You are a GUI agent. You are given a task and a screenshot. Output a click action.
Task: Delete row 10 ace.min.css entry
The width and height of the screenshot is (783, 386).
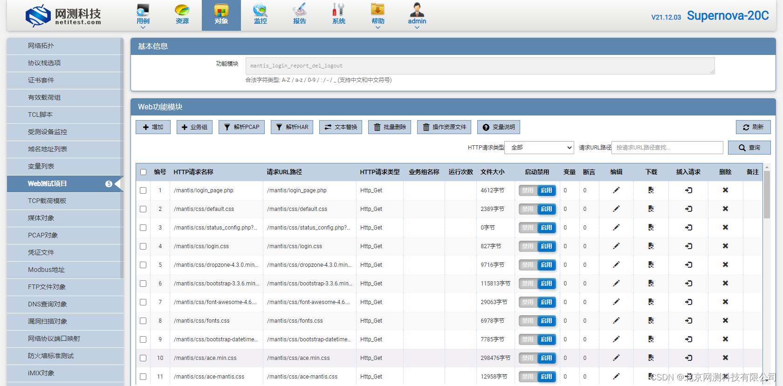tap(725, 358)
